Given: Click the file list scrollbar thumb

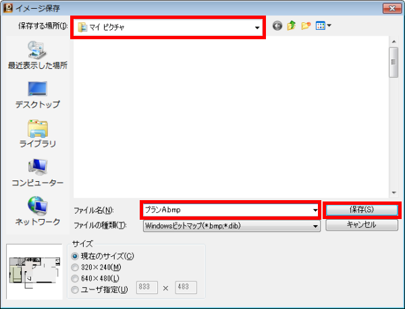Looking at the screenshot, I should click(394, 62).
